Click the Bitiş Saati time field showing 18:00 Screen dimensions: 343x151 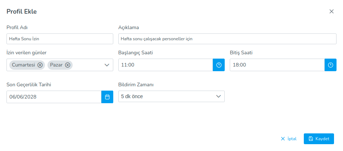(277, 65)
